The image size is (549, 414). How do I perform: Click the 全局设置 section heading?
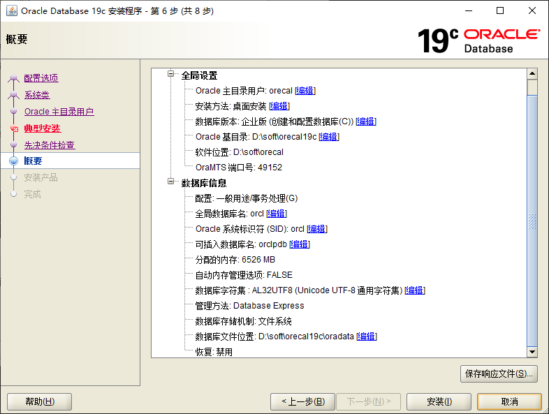coord(199,75)
